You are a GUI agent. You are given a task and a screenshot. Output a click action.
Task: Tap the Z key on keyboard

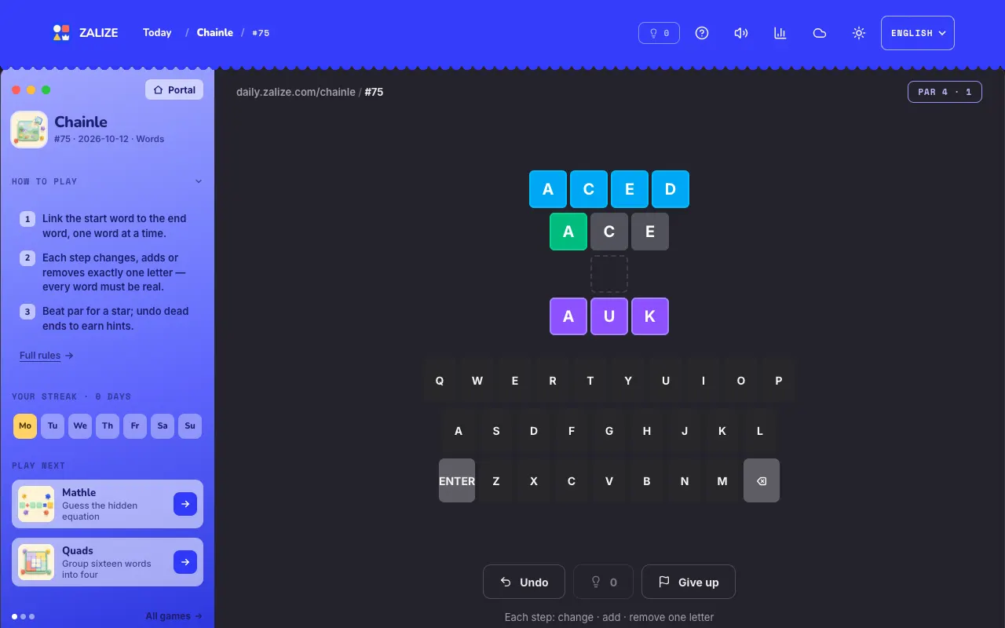496,480
